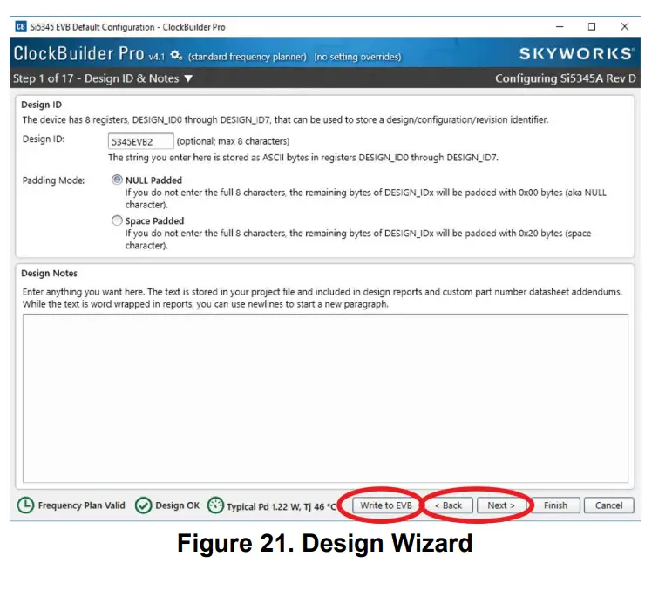This screenshot has width=645, height=597.
Task: Maximize the ClockBuilder Pro window
Action: tap(592, 27)
